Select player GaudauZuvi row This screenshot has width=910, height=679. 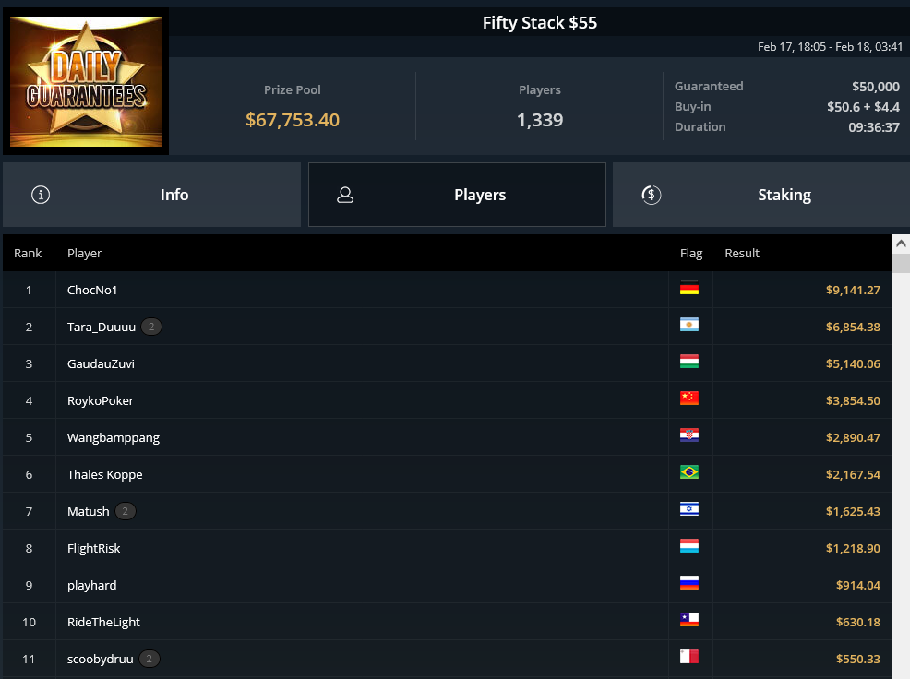point(447,363)
